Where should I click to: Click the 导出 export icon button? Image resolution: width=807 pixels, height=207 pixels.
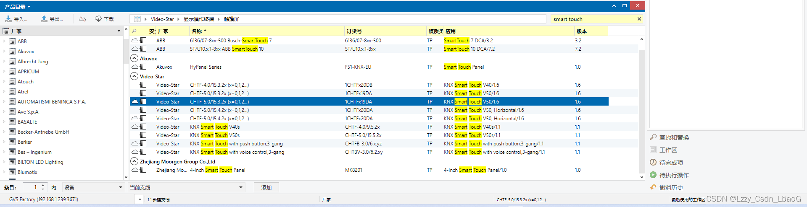pyautogui.click(x=52, y=19)
